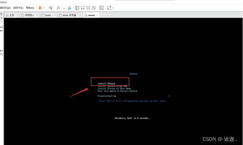Close the 主页 tab
The width and height of the screenshot is (243, 145).
17,15
